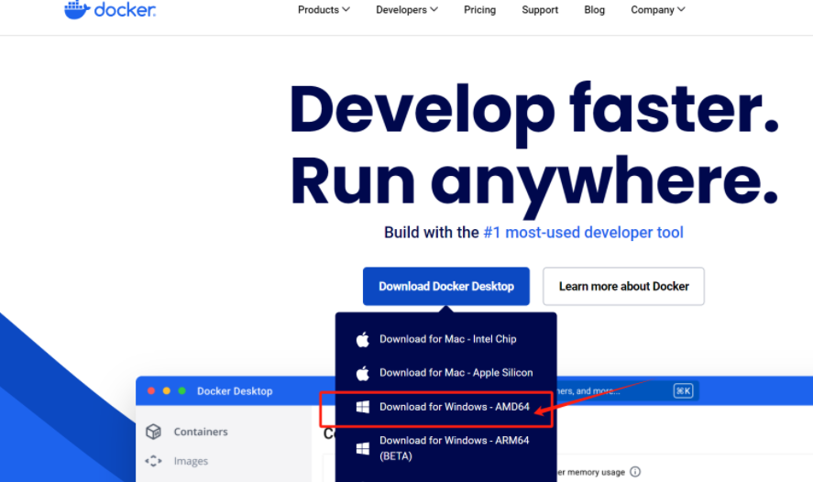813x482 pixels.
Task: Click the Docker Desktop search field
Action: click(x=627, y=390)
